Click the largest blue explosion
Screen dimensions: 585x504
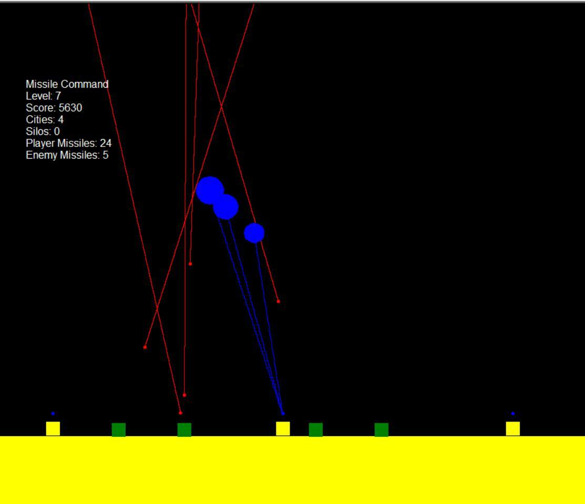tap(211, 190)
